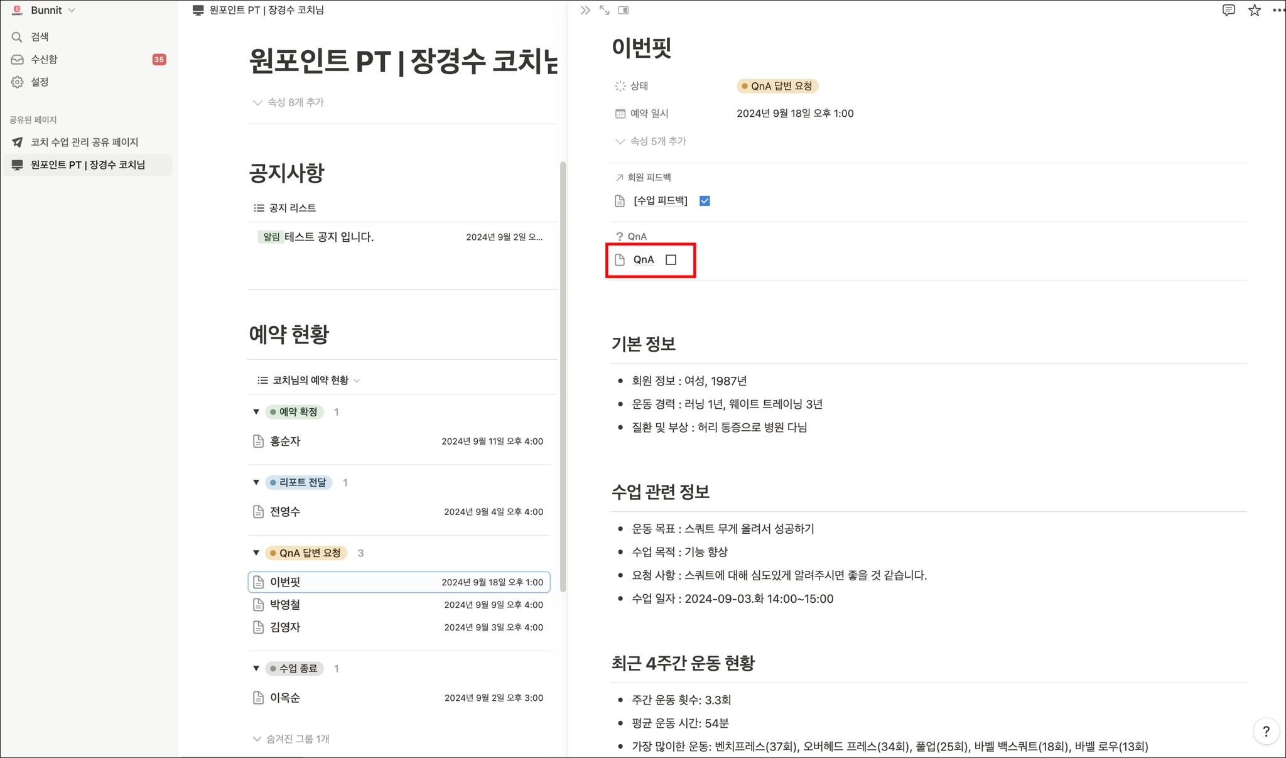This screenshot has width=1286, height=758.
Task: Close side peek with double chevron icon
Action: point(585,10)
